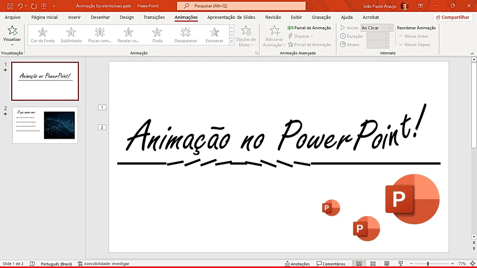
Task: Customize the Quick Access Toolbar dropdown
Action: (x=54, y=6)
